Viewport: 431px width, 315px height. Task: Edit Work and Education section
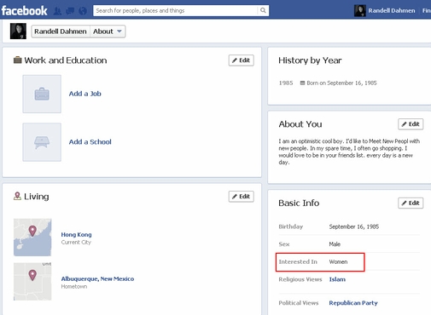click(x=242, y=60)
